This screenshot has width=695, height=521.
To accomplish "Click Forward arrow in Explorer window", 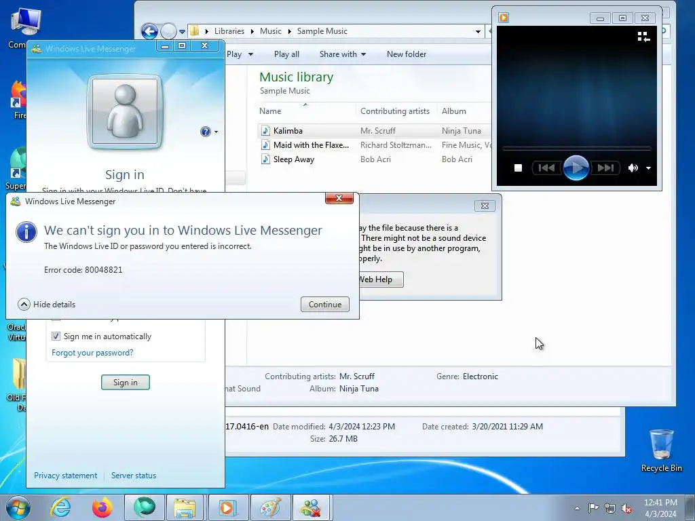I will tap(168, 31).
